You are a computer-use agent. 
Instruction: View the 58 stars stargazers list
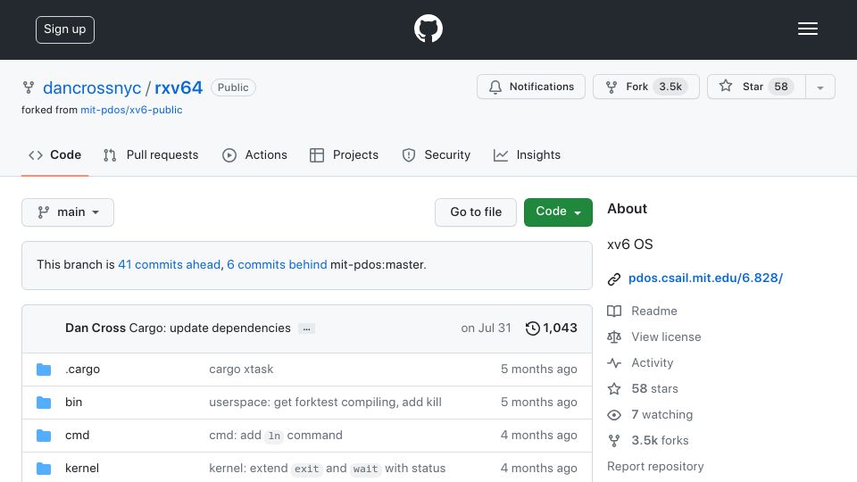[654, 388]
